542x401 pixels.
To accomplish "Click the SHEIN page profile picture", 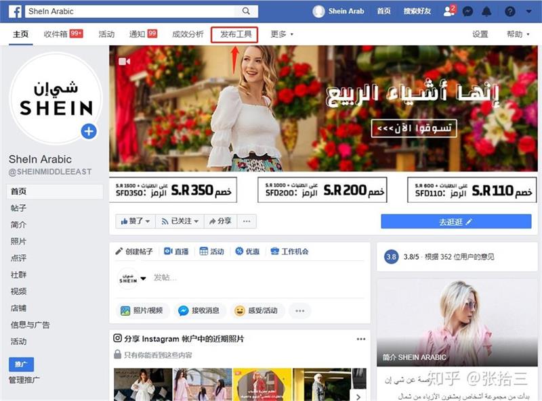I will click(56, 98).
